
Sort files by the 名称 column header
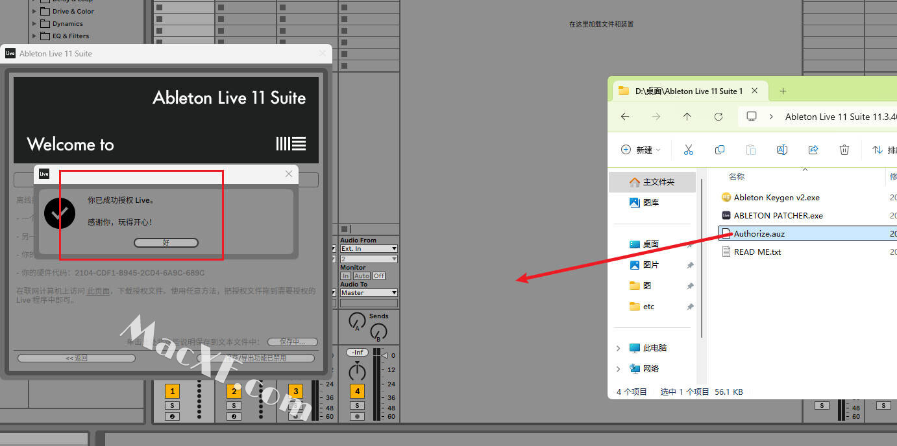point(737,176)
